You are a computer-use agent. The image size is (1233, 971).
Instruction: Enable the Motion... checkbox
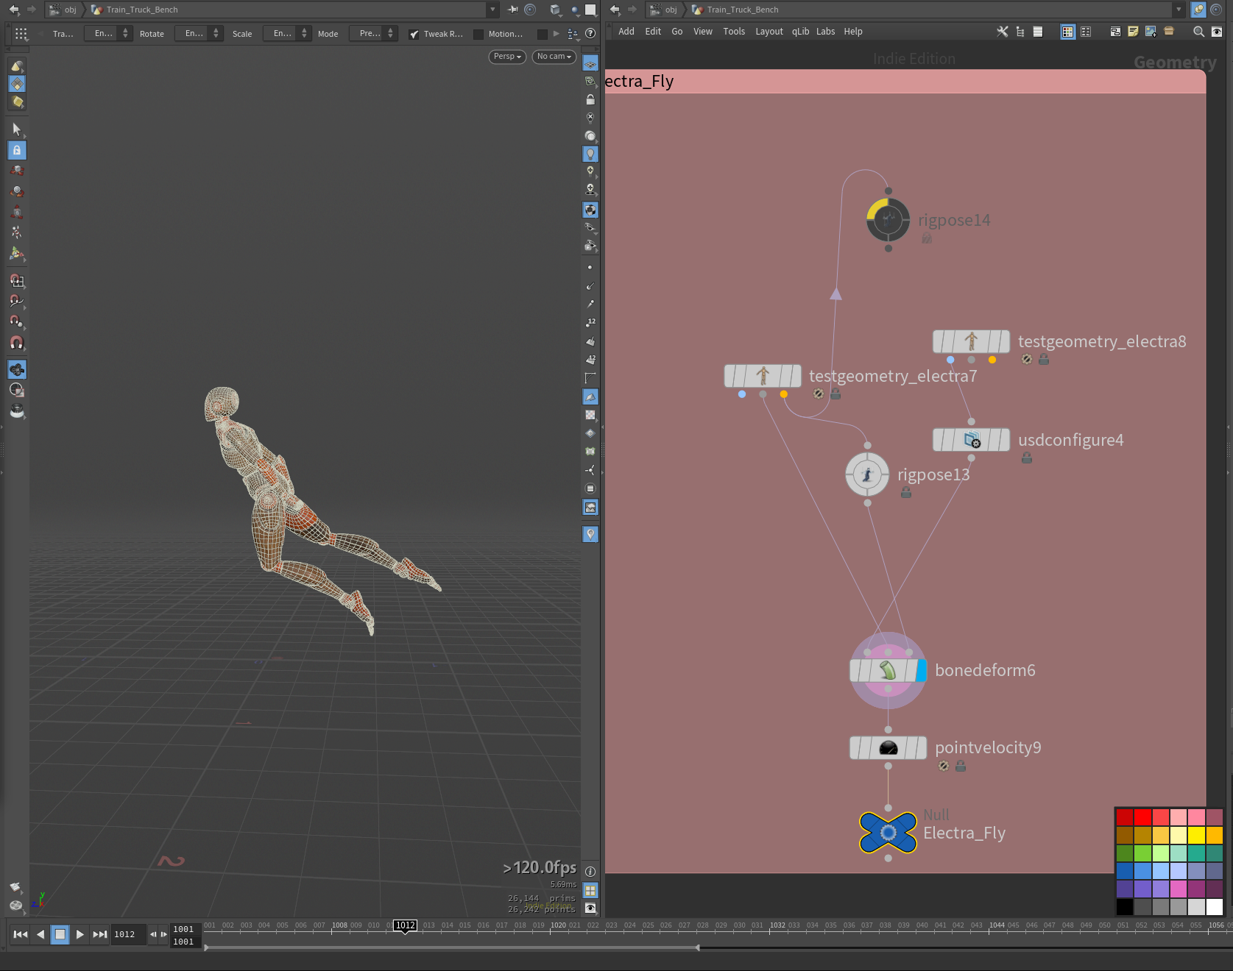point(478,34)
